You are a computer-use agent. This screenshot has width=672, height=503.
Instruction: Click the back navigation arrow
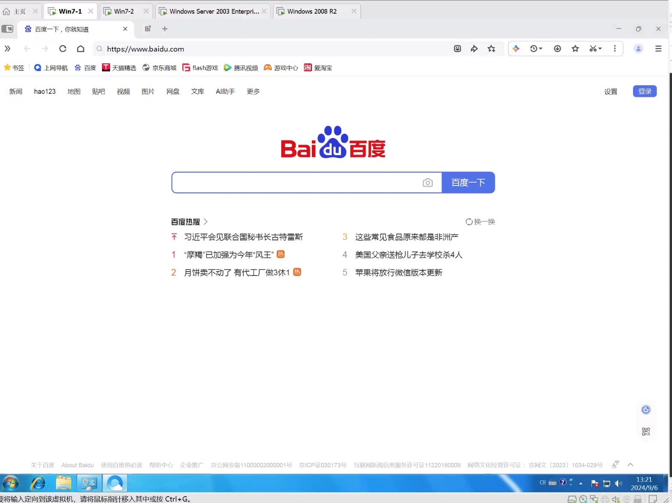(x=27, y=49)
